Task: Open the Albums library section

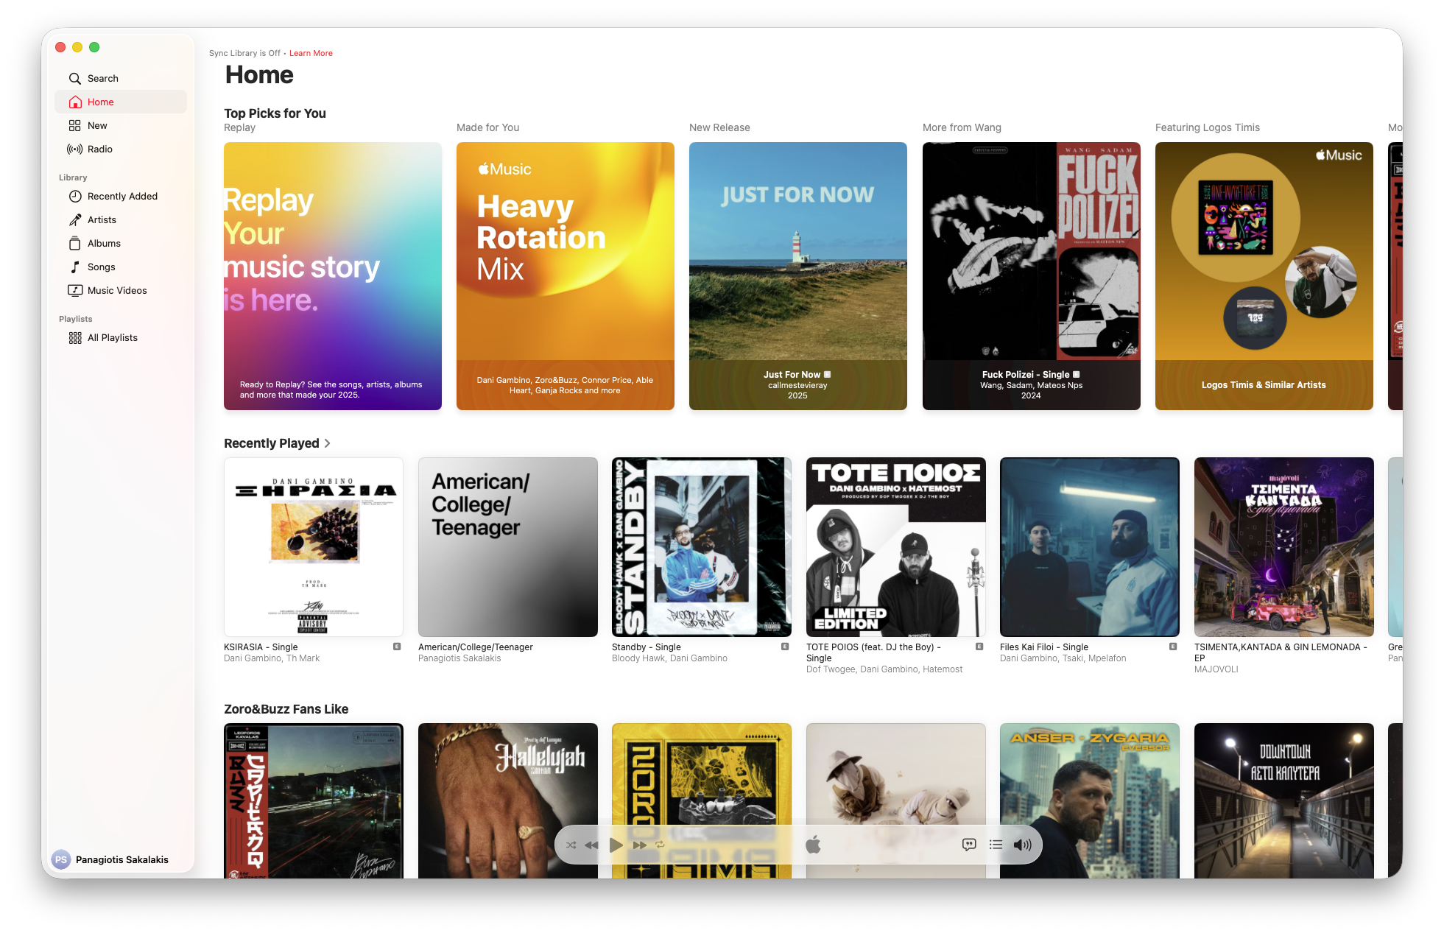Action: click(104, 243)
